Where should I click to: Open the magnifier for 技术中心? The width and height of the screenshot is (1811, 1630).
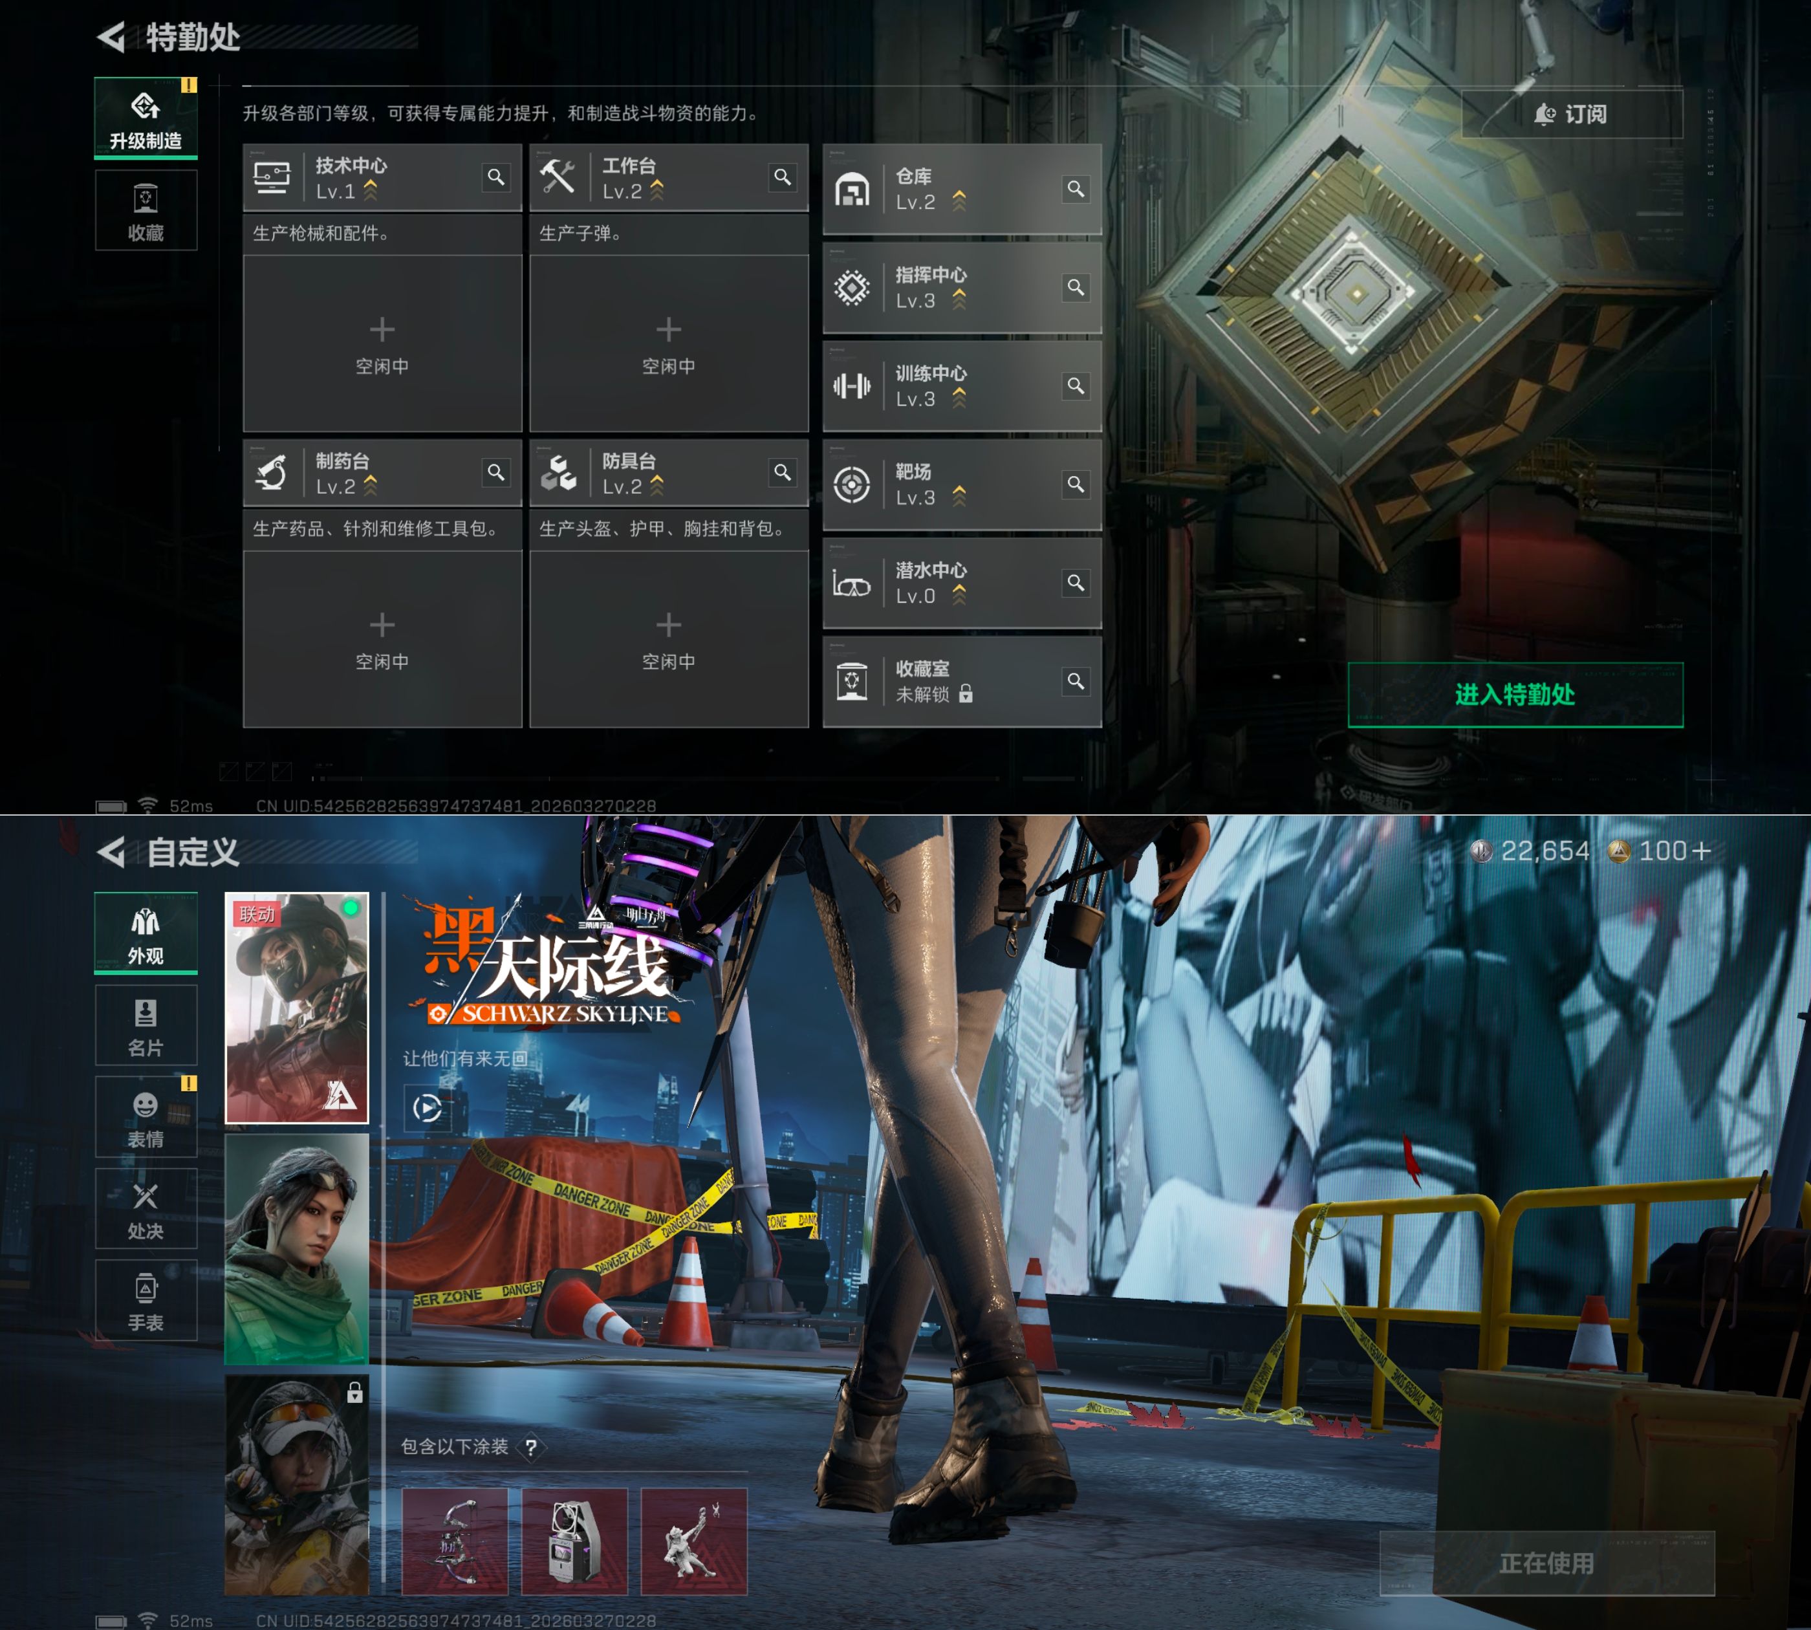495,177
